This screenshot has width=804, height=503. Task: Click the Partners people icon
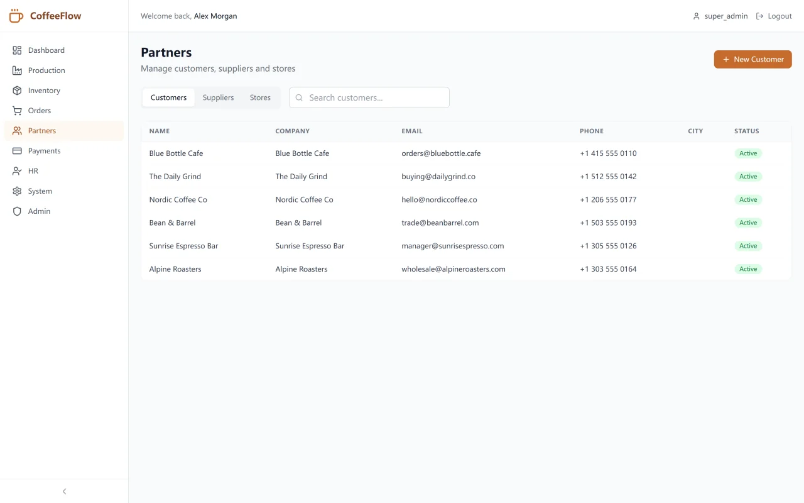pos(17,131)
